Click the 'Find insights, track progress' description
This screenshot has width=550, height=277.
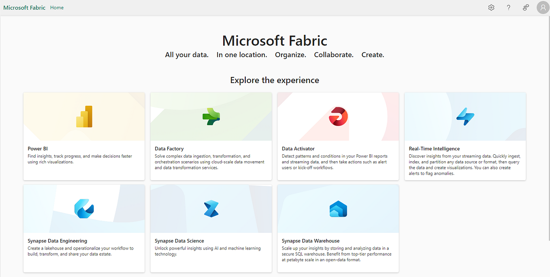[x=80, y=159]
